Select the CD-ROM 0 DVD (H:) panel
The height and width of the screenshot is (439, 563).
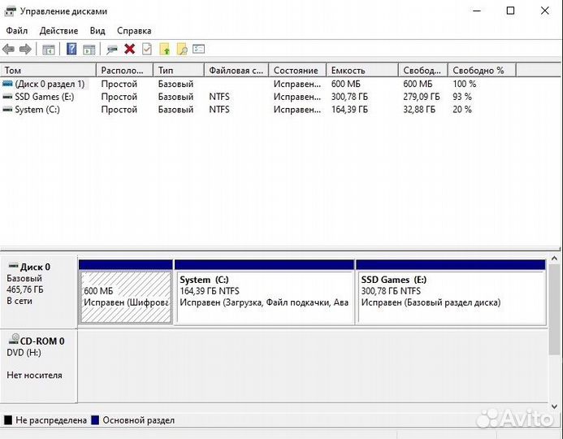click(39, 365)
